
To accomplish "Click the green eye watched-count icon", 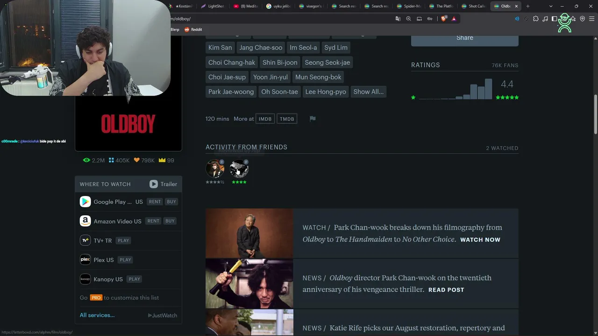I will [86, 160].
